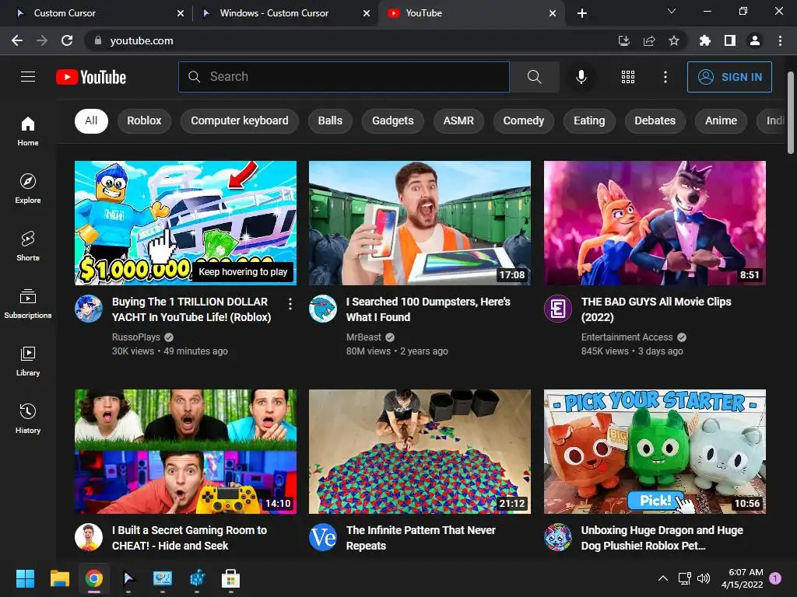
Task: Open Chrome profile icon
Action: pos(755,40)
